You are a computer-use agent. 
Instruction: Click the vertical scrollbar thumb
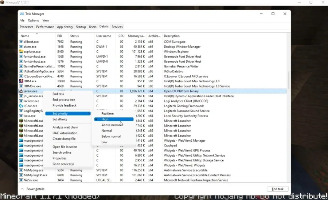coord(289,80)
